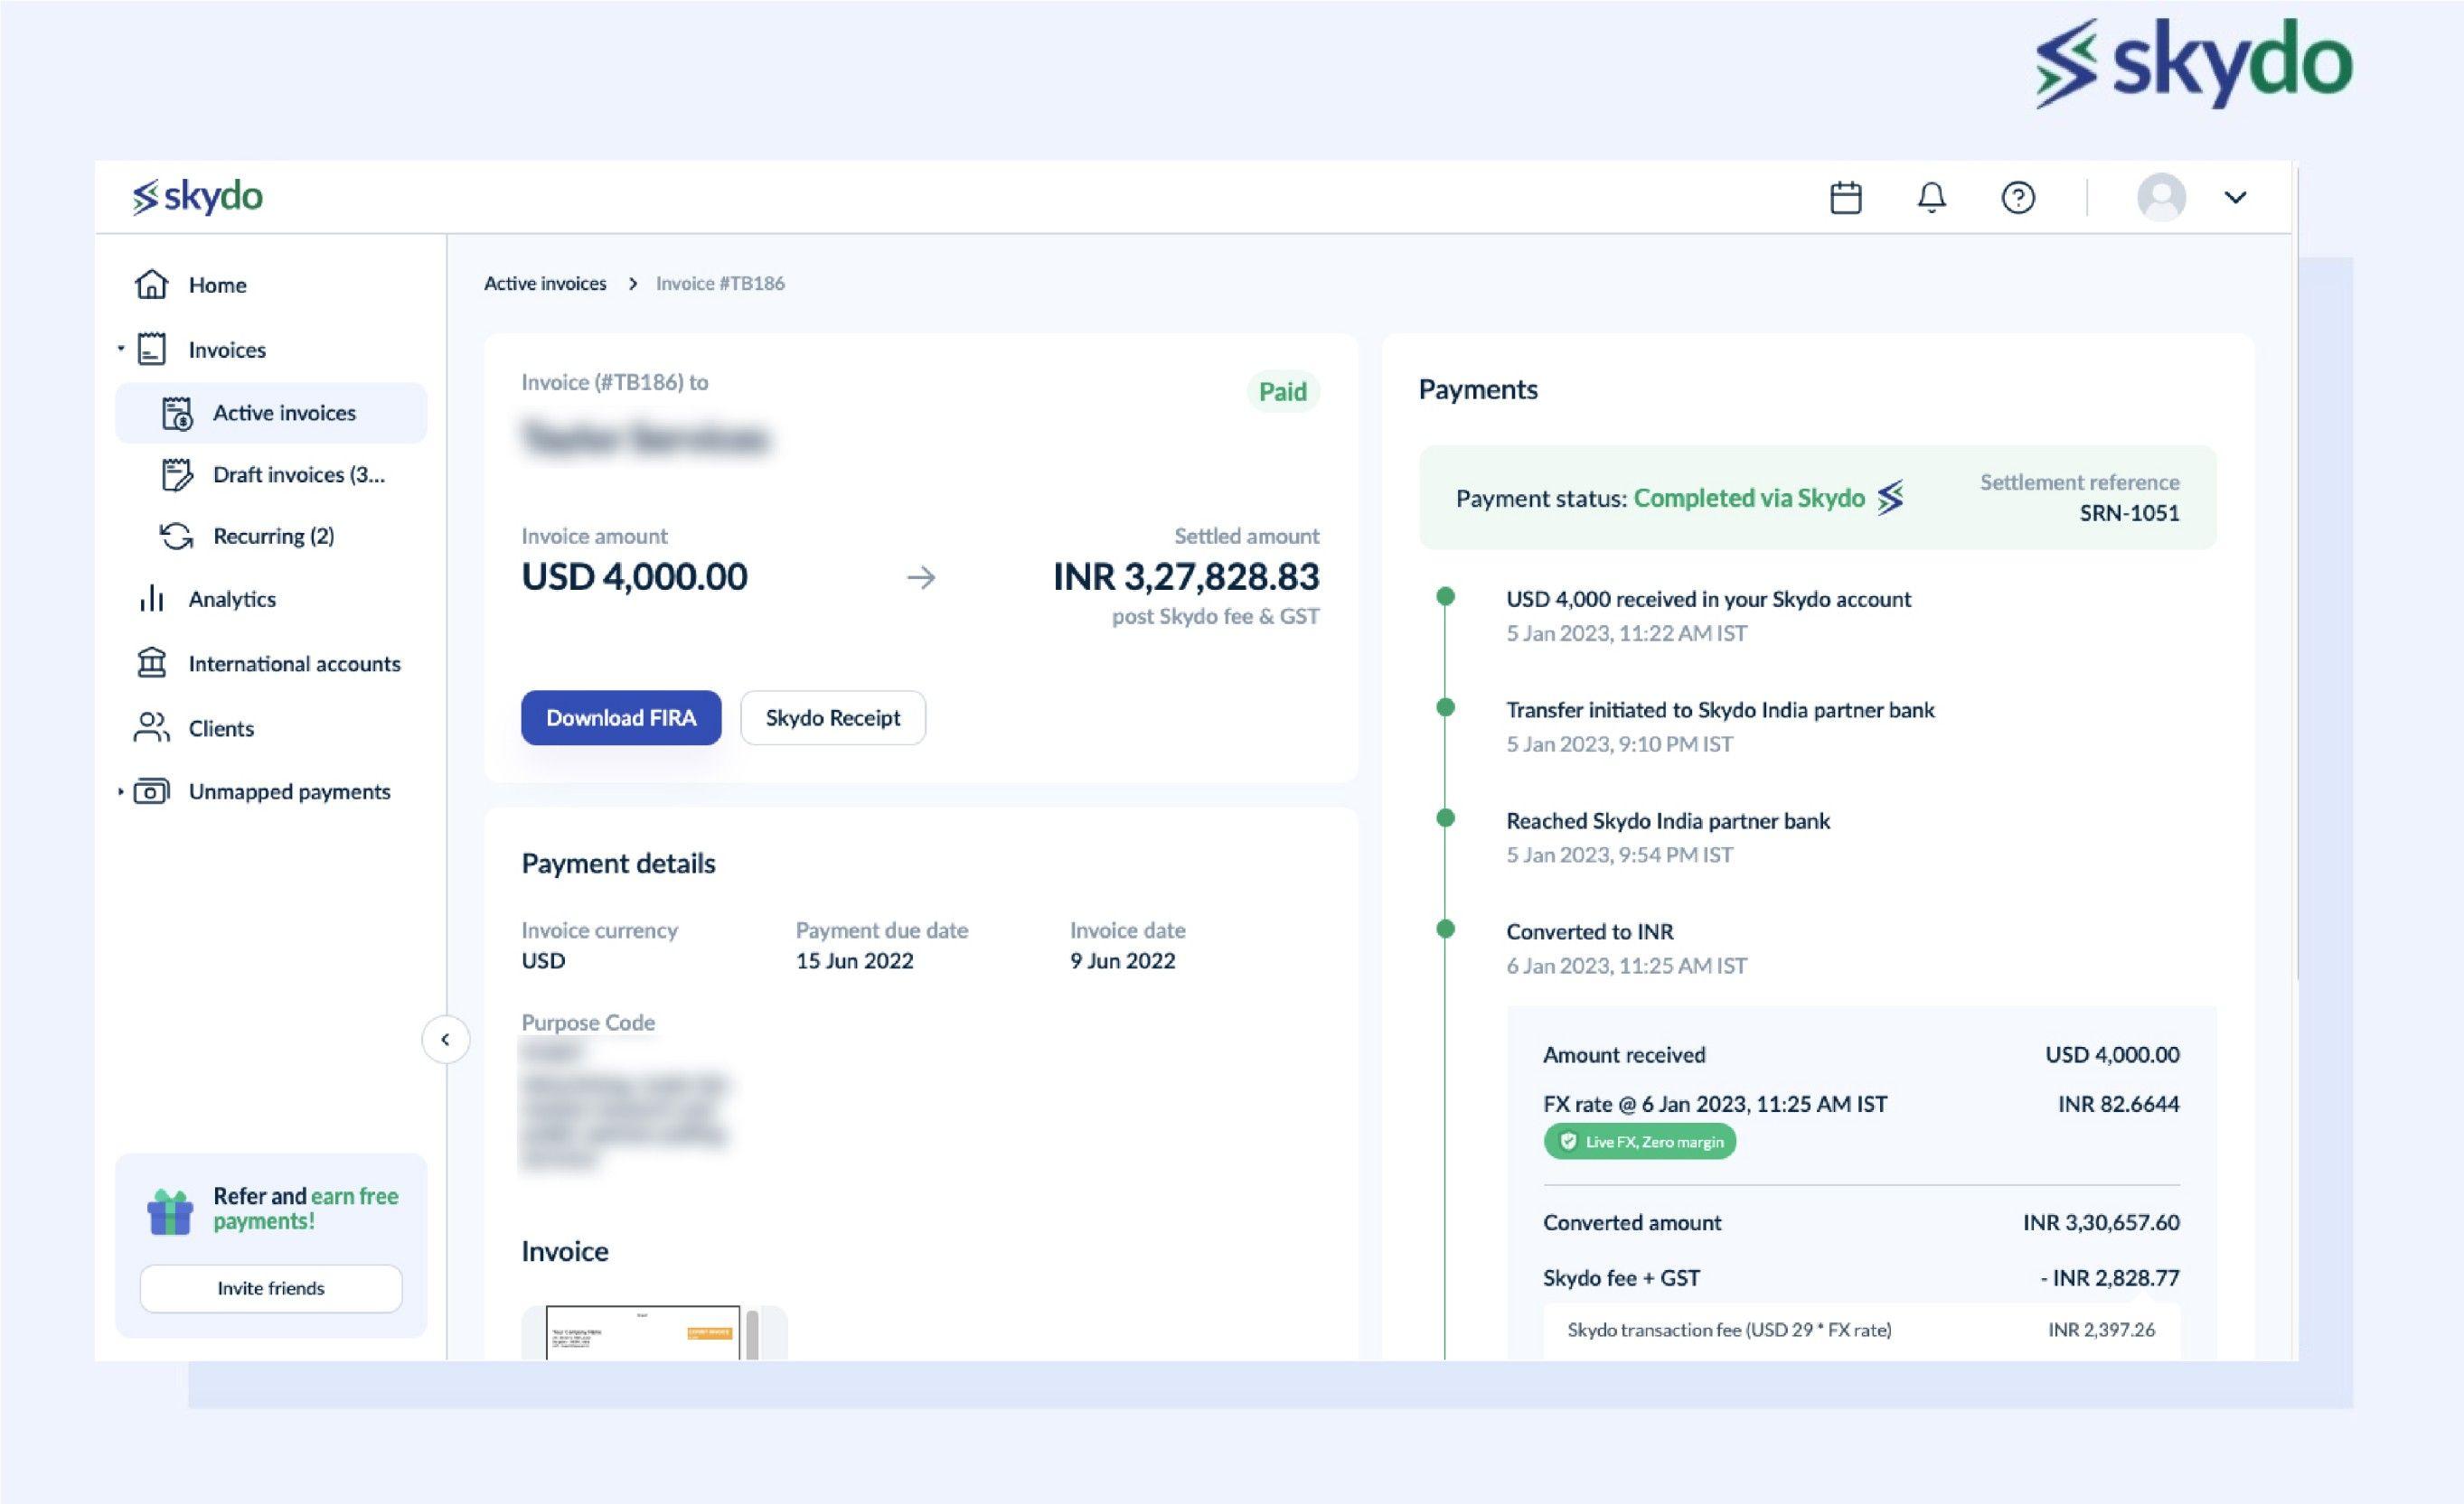The image size is (2464, 1504).
Task: Click the International accounts bank icon
Action: pyautogui.click(x=151, y=662)
